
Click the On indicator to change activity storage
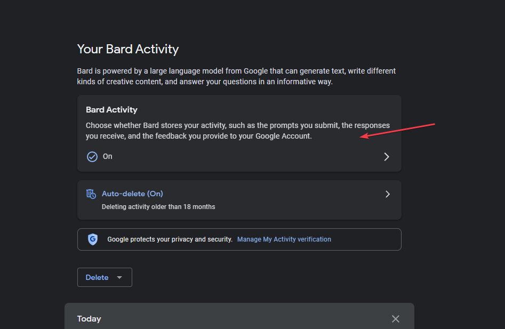[107, 156]
